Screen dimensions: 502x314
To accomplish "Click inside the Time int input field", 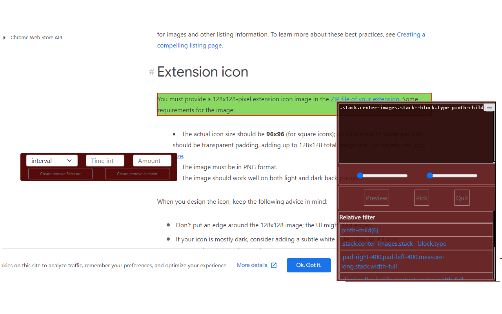I will tap(105, 161).
